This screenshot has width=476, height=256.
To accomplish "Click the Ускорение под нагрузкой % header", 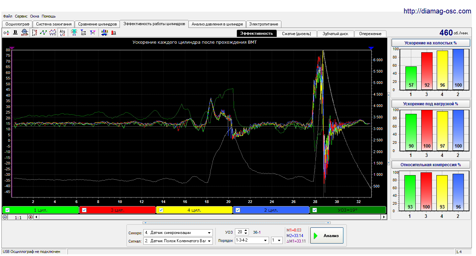I will point(431,104).
